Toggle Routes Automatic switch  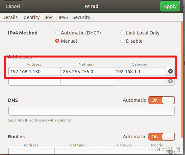click(x=162, y=137)
